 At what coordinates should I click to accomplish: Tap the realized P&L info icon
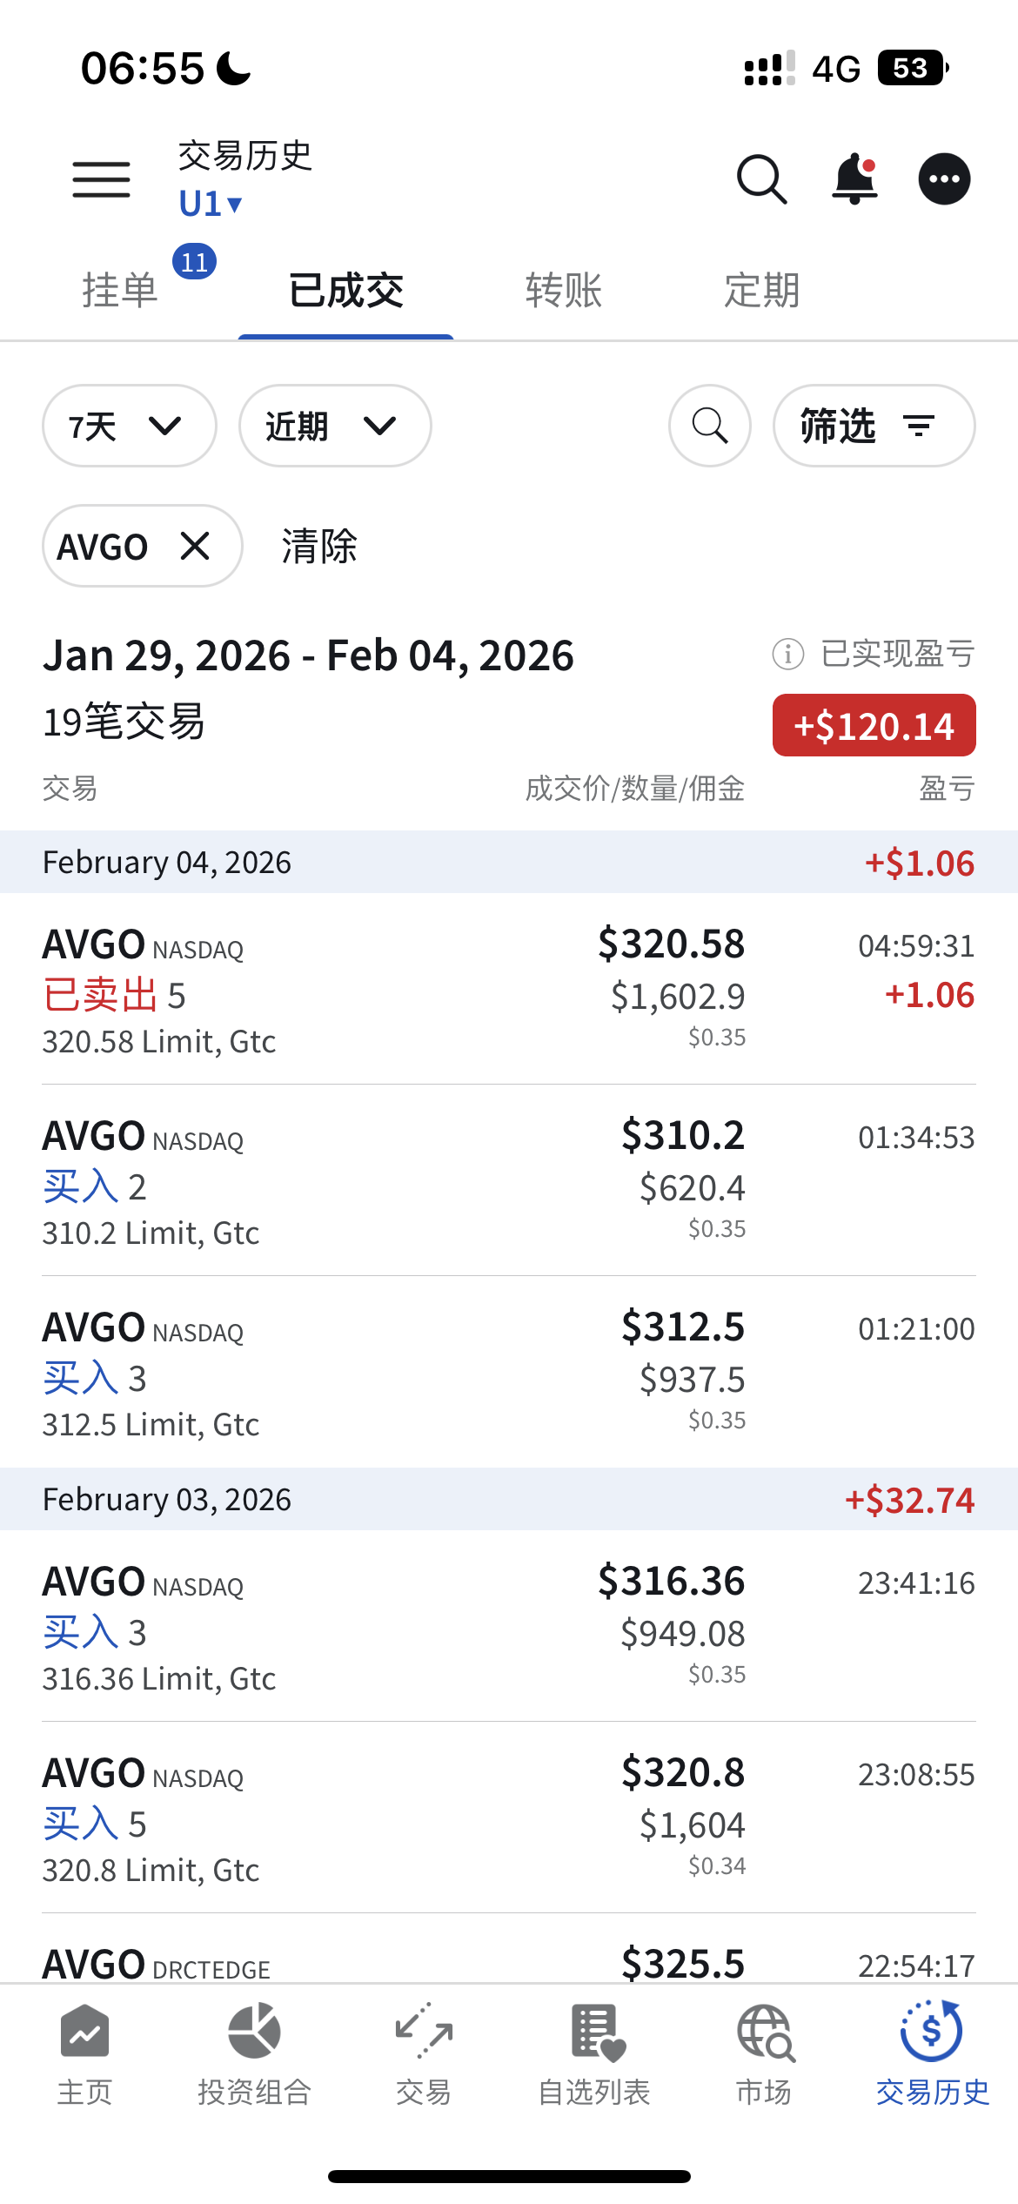(x=787, y=654)
